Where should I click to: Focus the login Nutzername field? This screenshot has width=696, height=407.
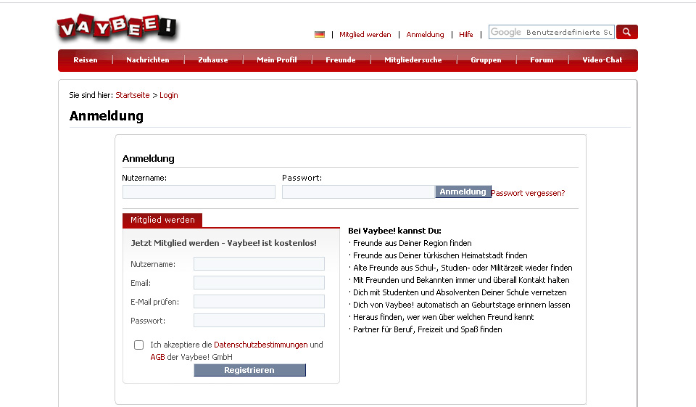pyautogui.click(x=199, y=192)
